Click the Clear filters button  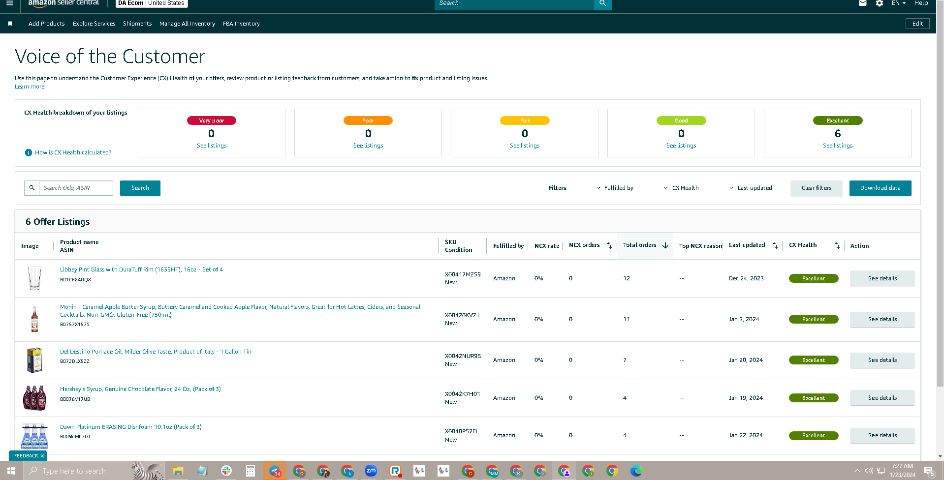point(817,188)
